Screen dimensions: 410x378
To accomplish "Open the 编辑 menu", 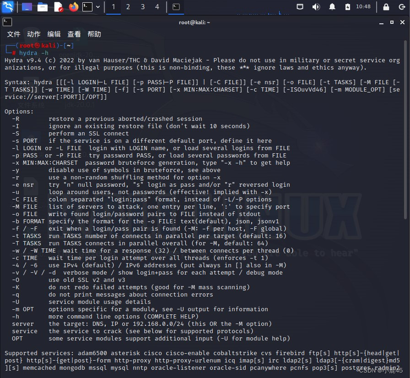I will 54,34.
